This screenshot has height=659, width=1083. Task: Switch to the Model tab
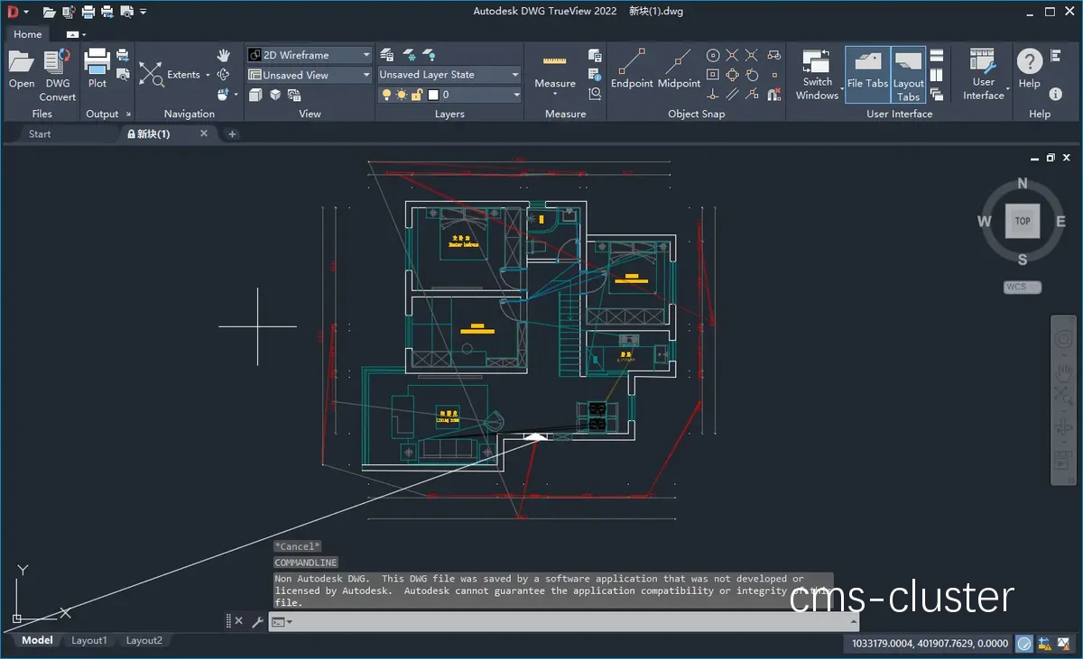[37, 640]
